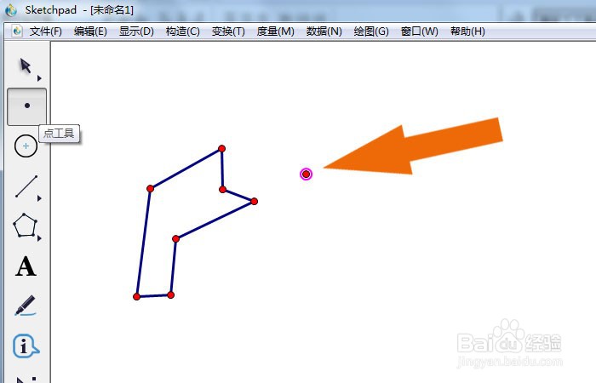Click the Sketchpad app icon in title bar
Screen dimensions: 596x383
[11, 10]
